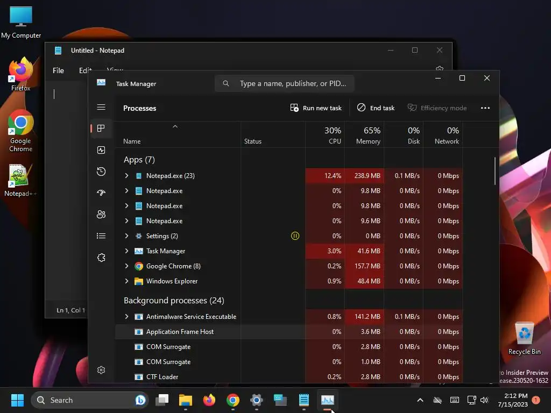Open Edit menu in Notepad
Screen dimensions: 551x413
[85, 70]
